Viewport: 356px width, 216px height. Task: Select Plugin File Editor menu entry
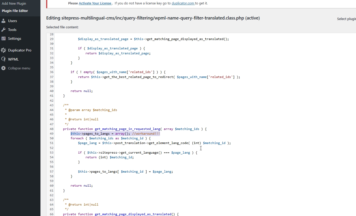click(x=15, y=11)
